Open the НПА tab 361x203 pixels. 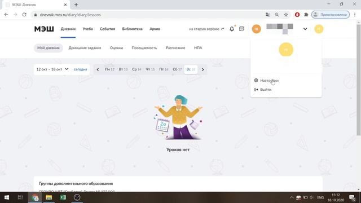click(198, 48)
